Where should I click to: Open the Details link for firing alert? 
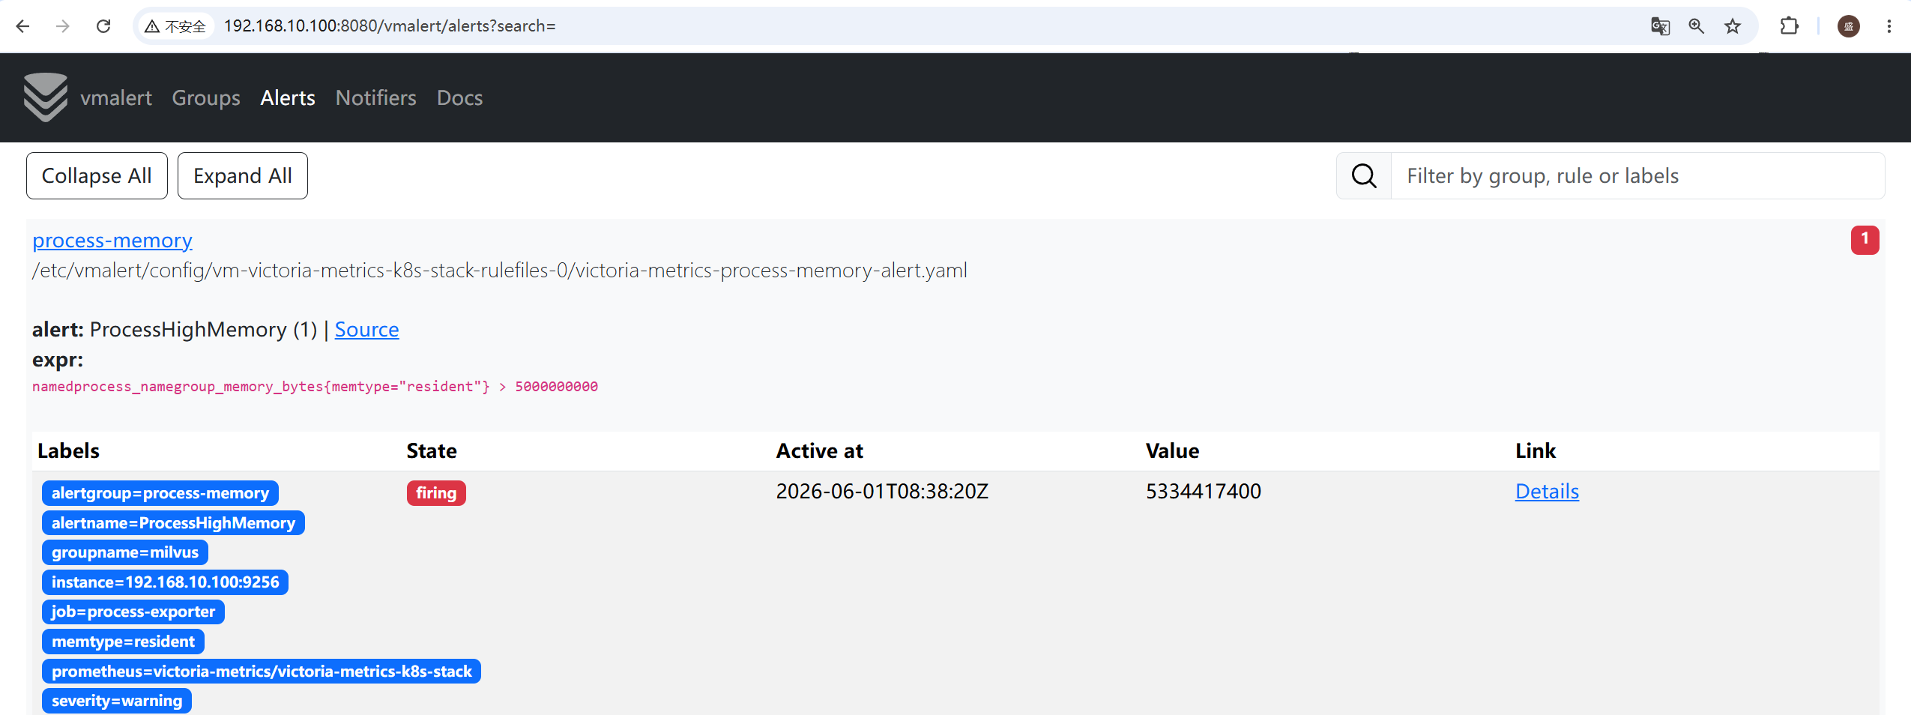[x=1547, y=492]
